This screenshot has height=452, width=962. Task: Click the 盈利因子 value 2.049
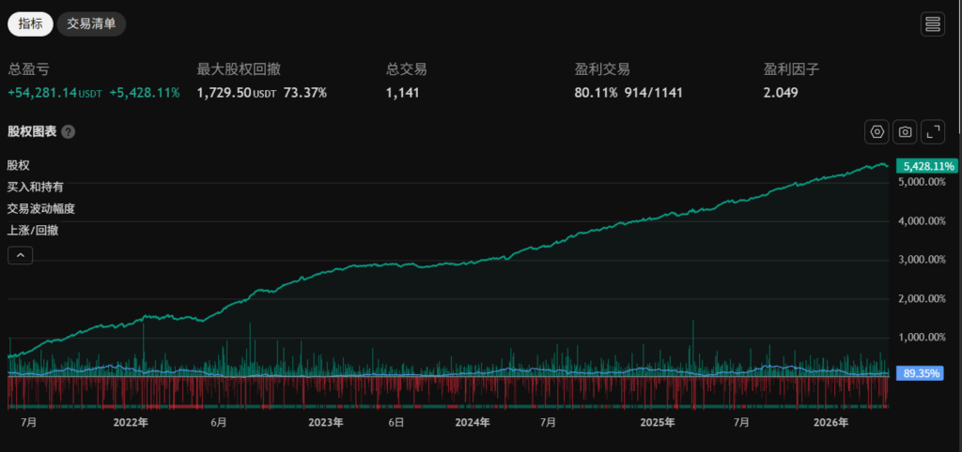(781, 93)
